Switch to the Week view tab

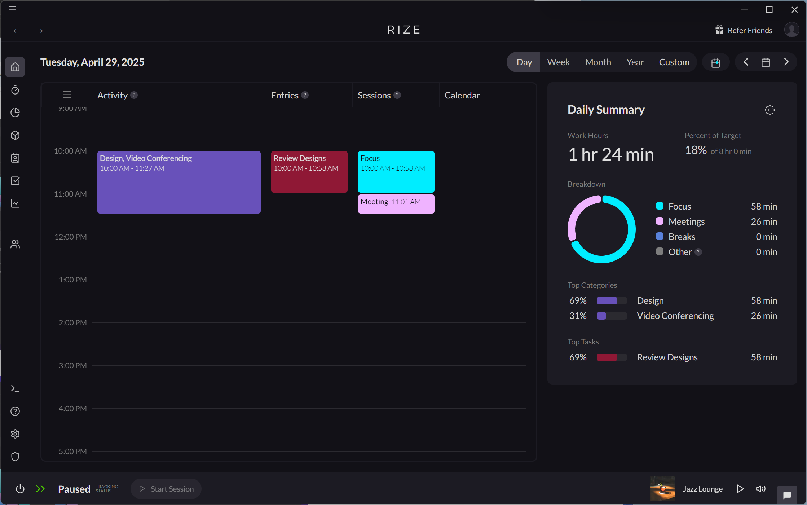pyautogui.click(x=558, y=62)
